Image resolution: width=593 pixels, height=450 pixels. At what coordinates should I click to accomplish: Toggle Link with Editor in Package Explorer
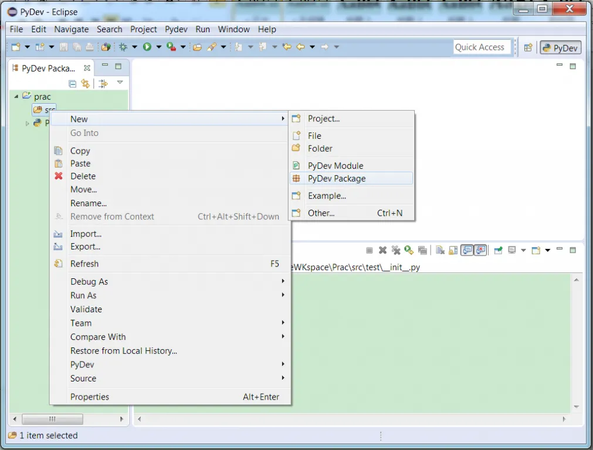tap(86, 84)
